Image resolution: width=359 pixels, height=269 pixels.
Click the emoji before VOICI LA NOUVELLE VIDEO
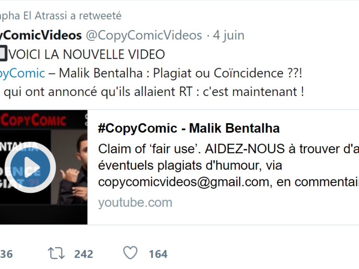coord(3,54)
